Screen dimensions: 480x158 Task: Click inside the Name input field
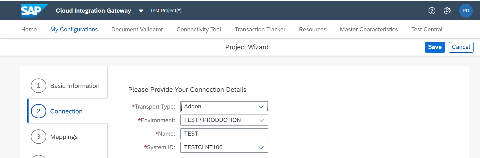coord(224,134)
